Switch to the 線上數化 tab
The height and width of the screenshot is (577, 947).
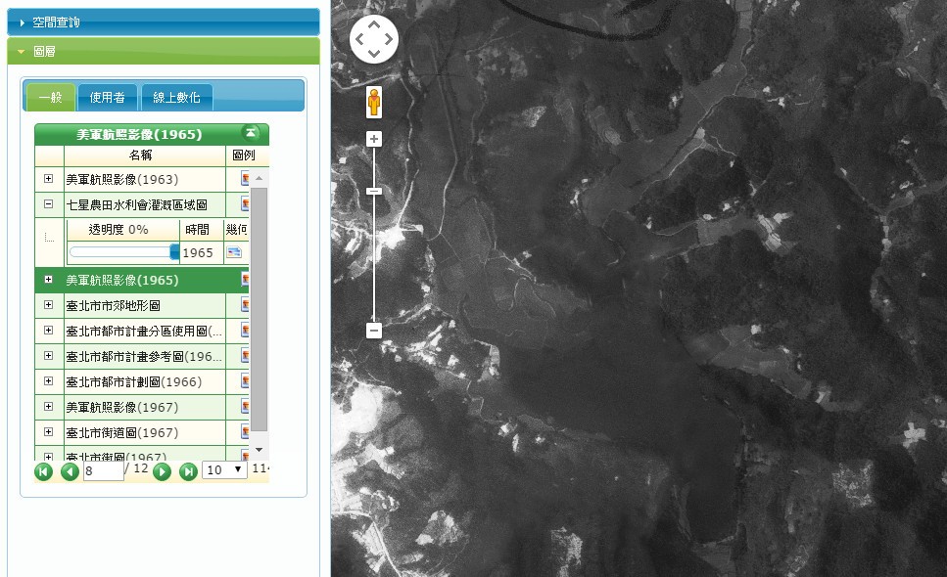(x=176, y=97)
